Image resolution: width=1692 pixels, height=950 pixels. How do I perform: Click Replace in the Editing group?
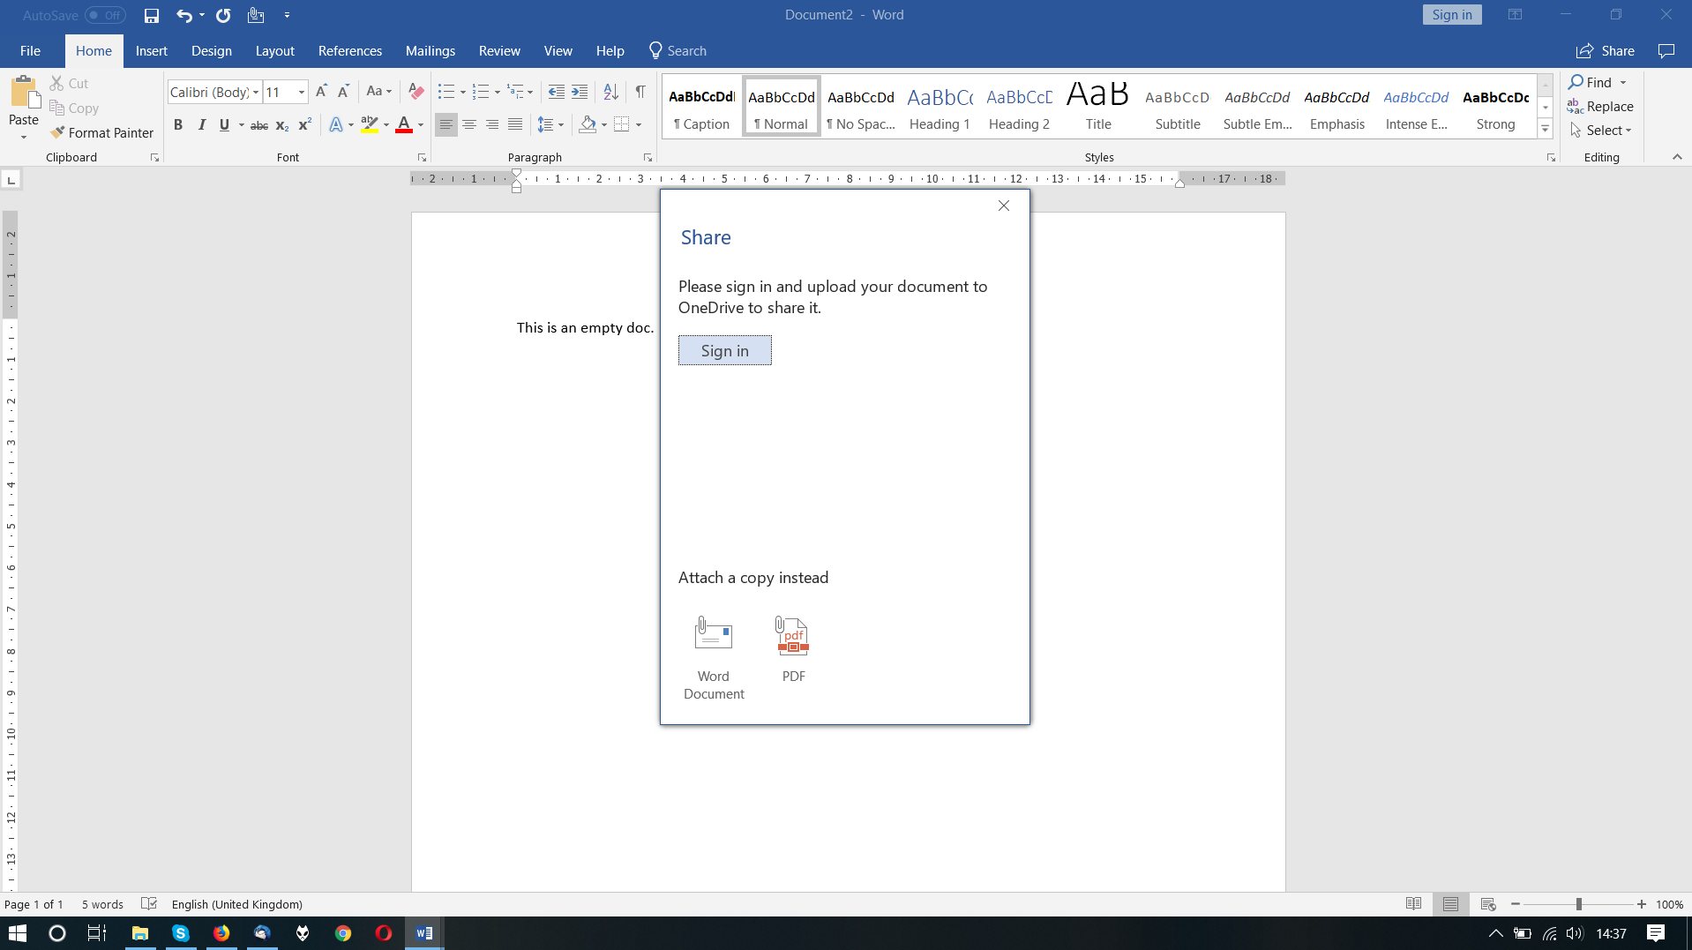pyautogui.click(x=1600, y=107)
